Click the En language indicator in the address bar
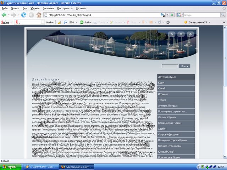 (x=162, y=15)
